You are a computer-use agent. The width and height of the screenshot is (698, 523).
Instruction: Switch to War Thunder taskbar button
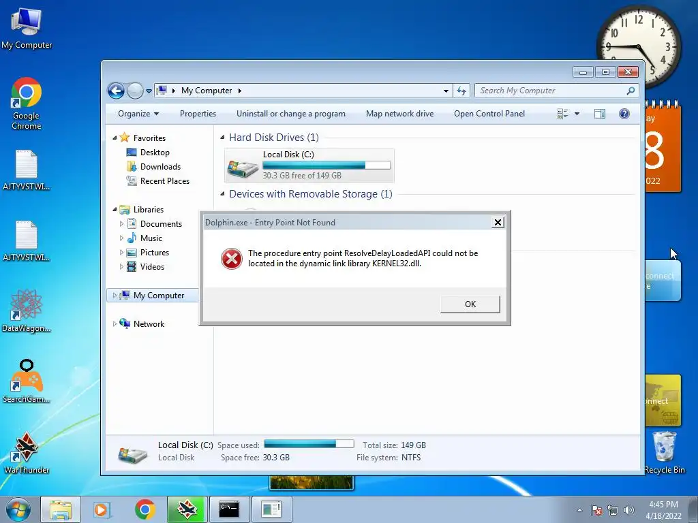pos(187,509)
